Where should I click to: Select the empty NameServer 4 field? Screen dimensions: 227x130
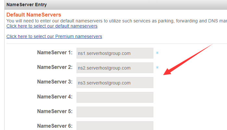click(x=115, y=97)
